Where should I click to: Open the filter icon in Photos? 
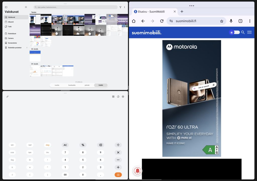click(120, 7)
